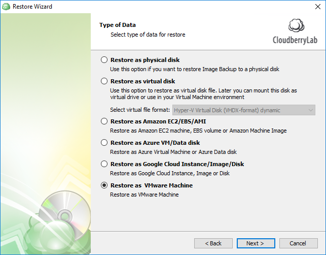Click the disc graphic in the sidebar

pos(64,215)
